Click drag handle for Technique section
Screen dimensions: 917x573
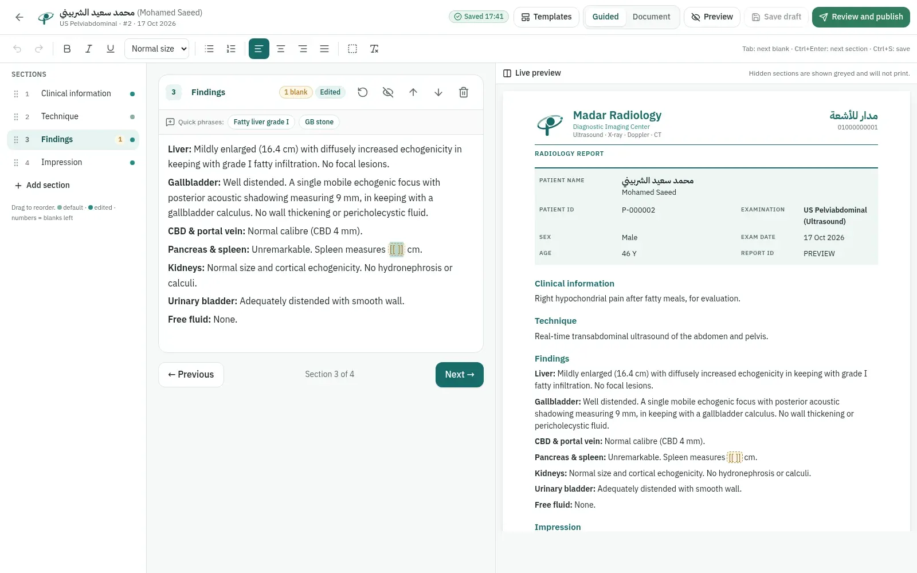tap(16, 117)
